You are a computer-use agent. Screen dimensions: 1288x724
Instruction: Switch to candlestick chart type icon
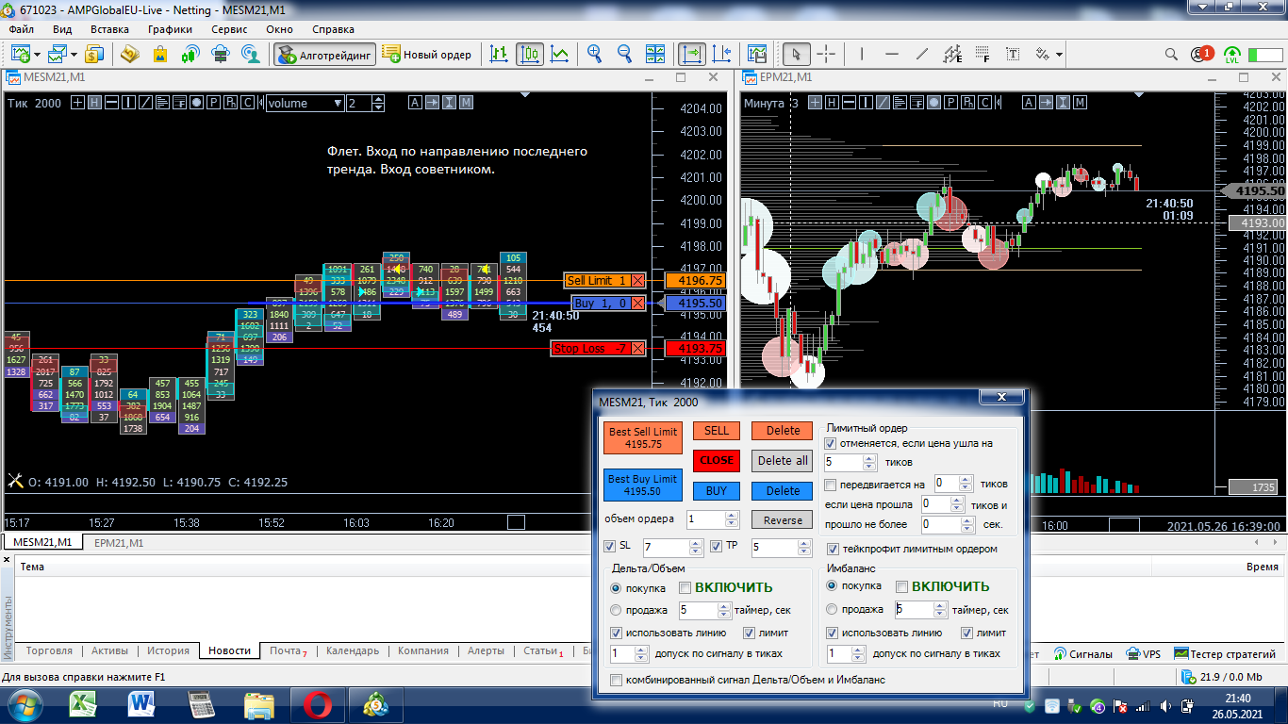[529, 55]
